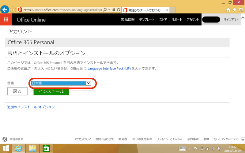Click the browser back arrow button

pyautogui.click(x=5, y=10)
